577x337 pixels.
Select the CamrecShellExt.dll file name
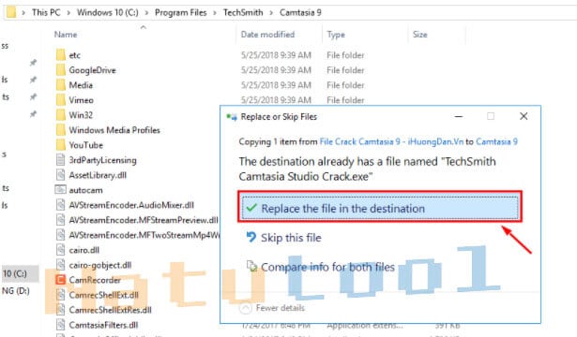(104, 295)
